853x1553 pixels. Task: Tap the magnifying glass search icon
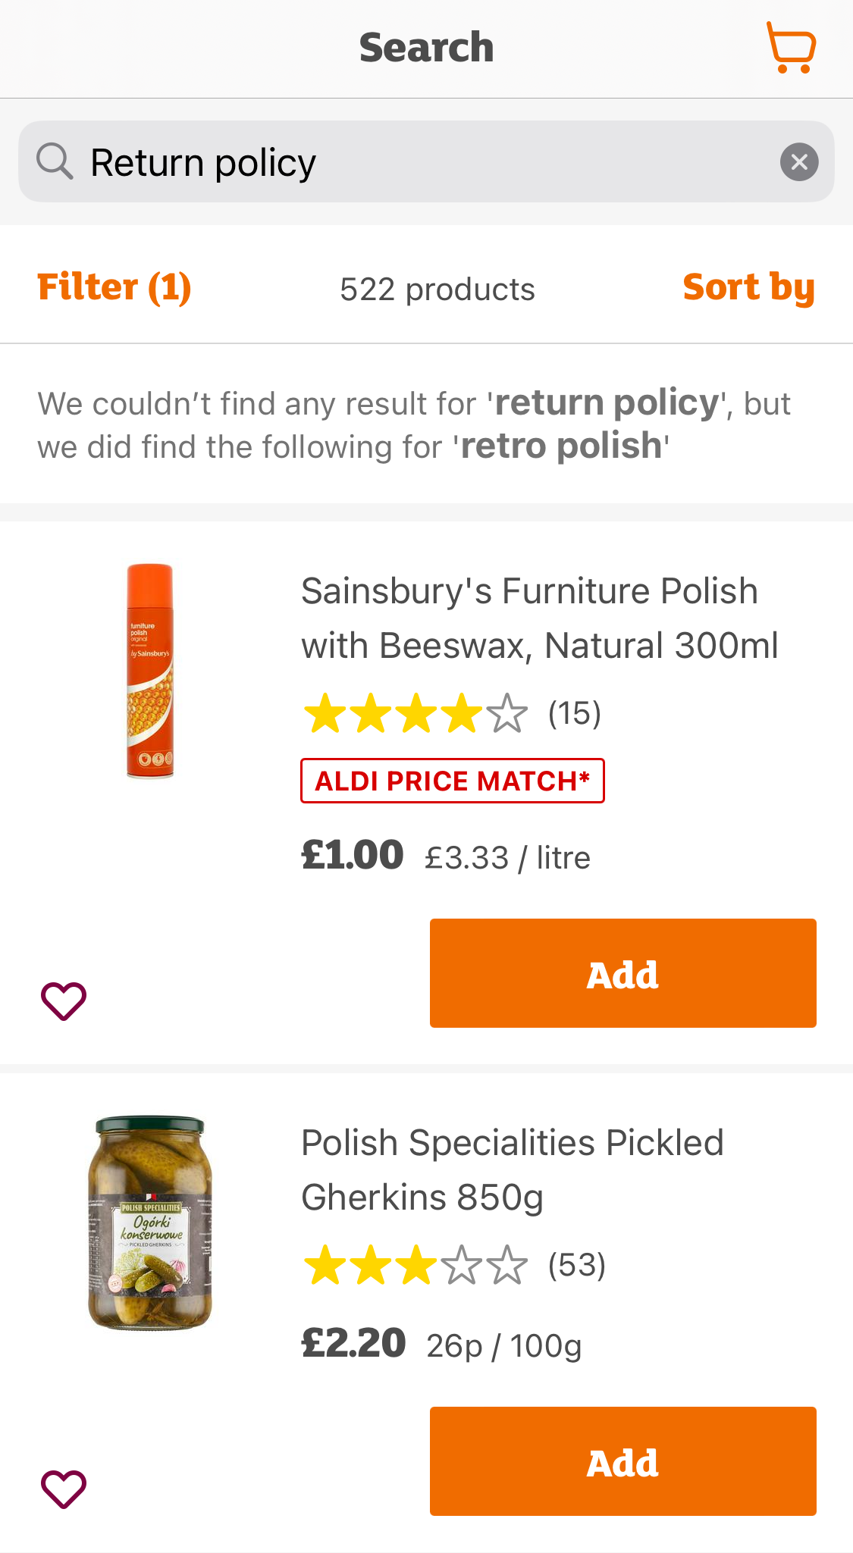coord(55,161)
